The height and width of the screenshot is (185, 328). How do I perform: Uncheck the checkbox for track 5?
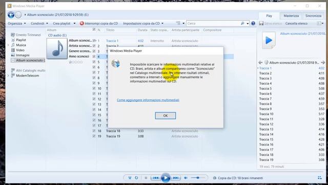(x=94, y=62)
